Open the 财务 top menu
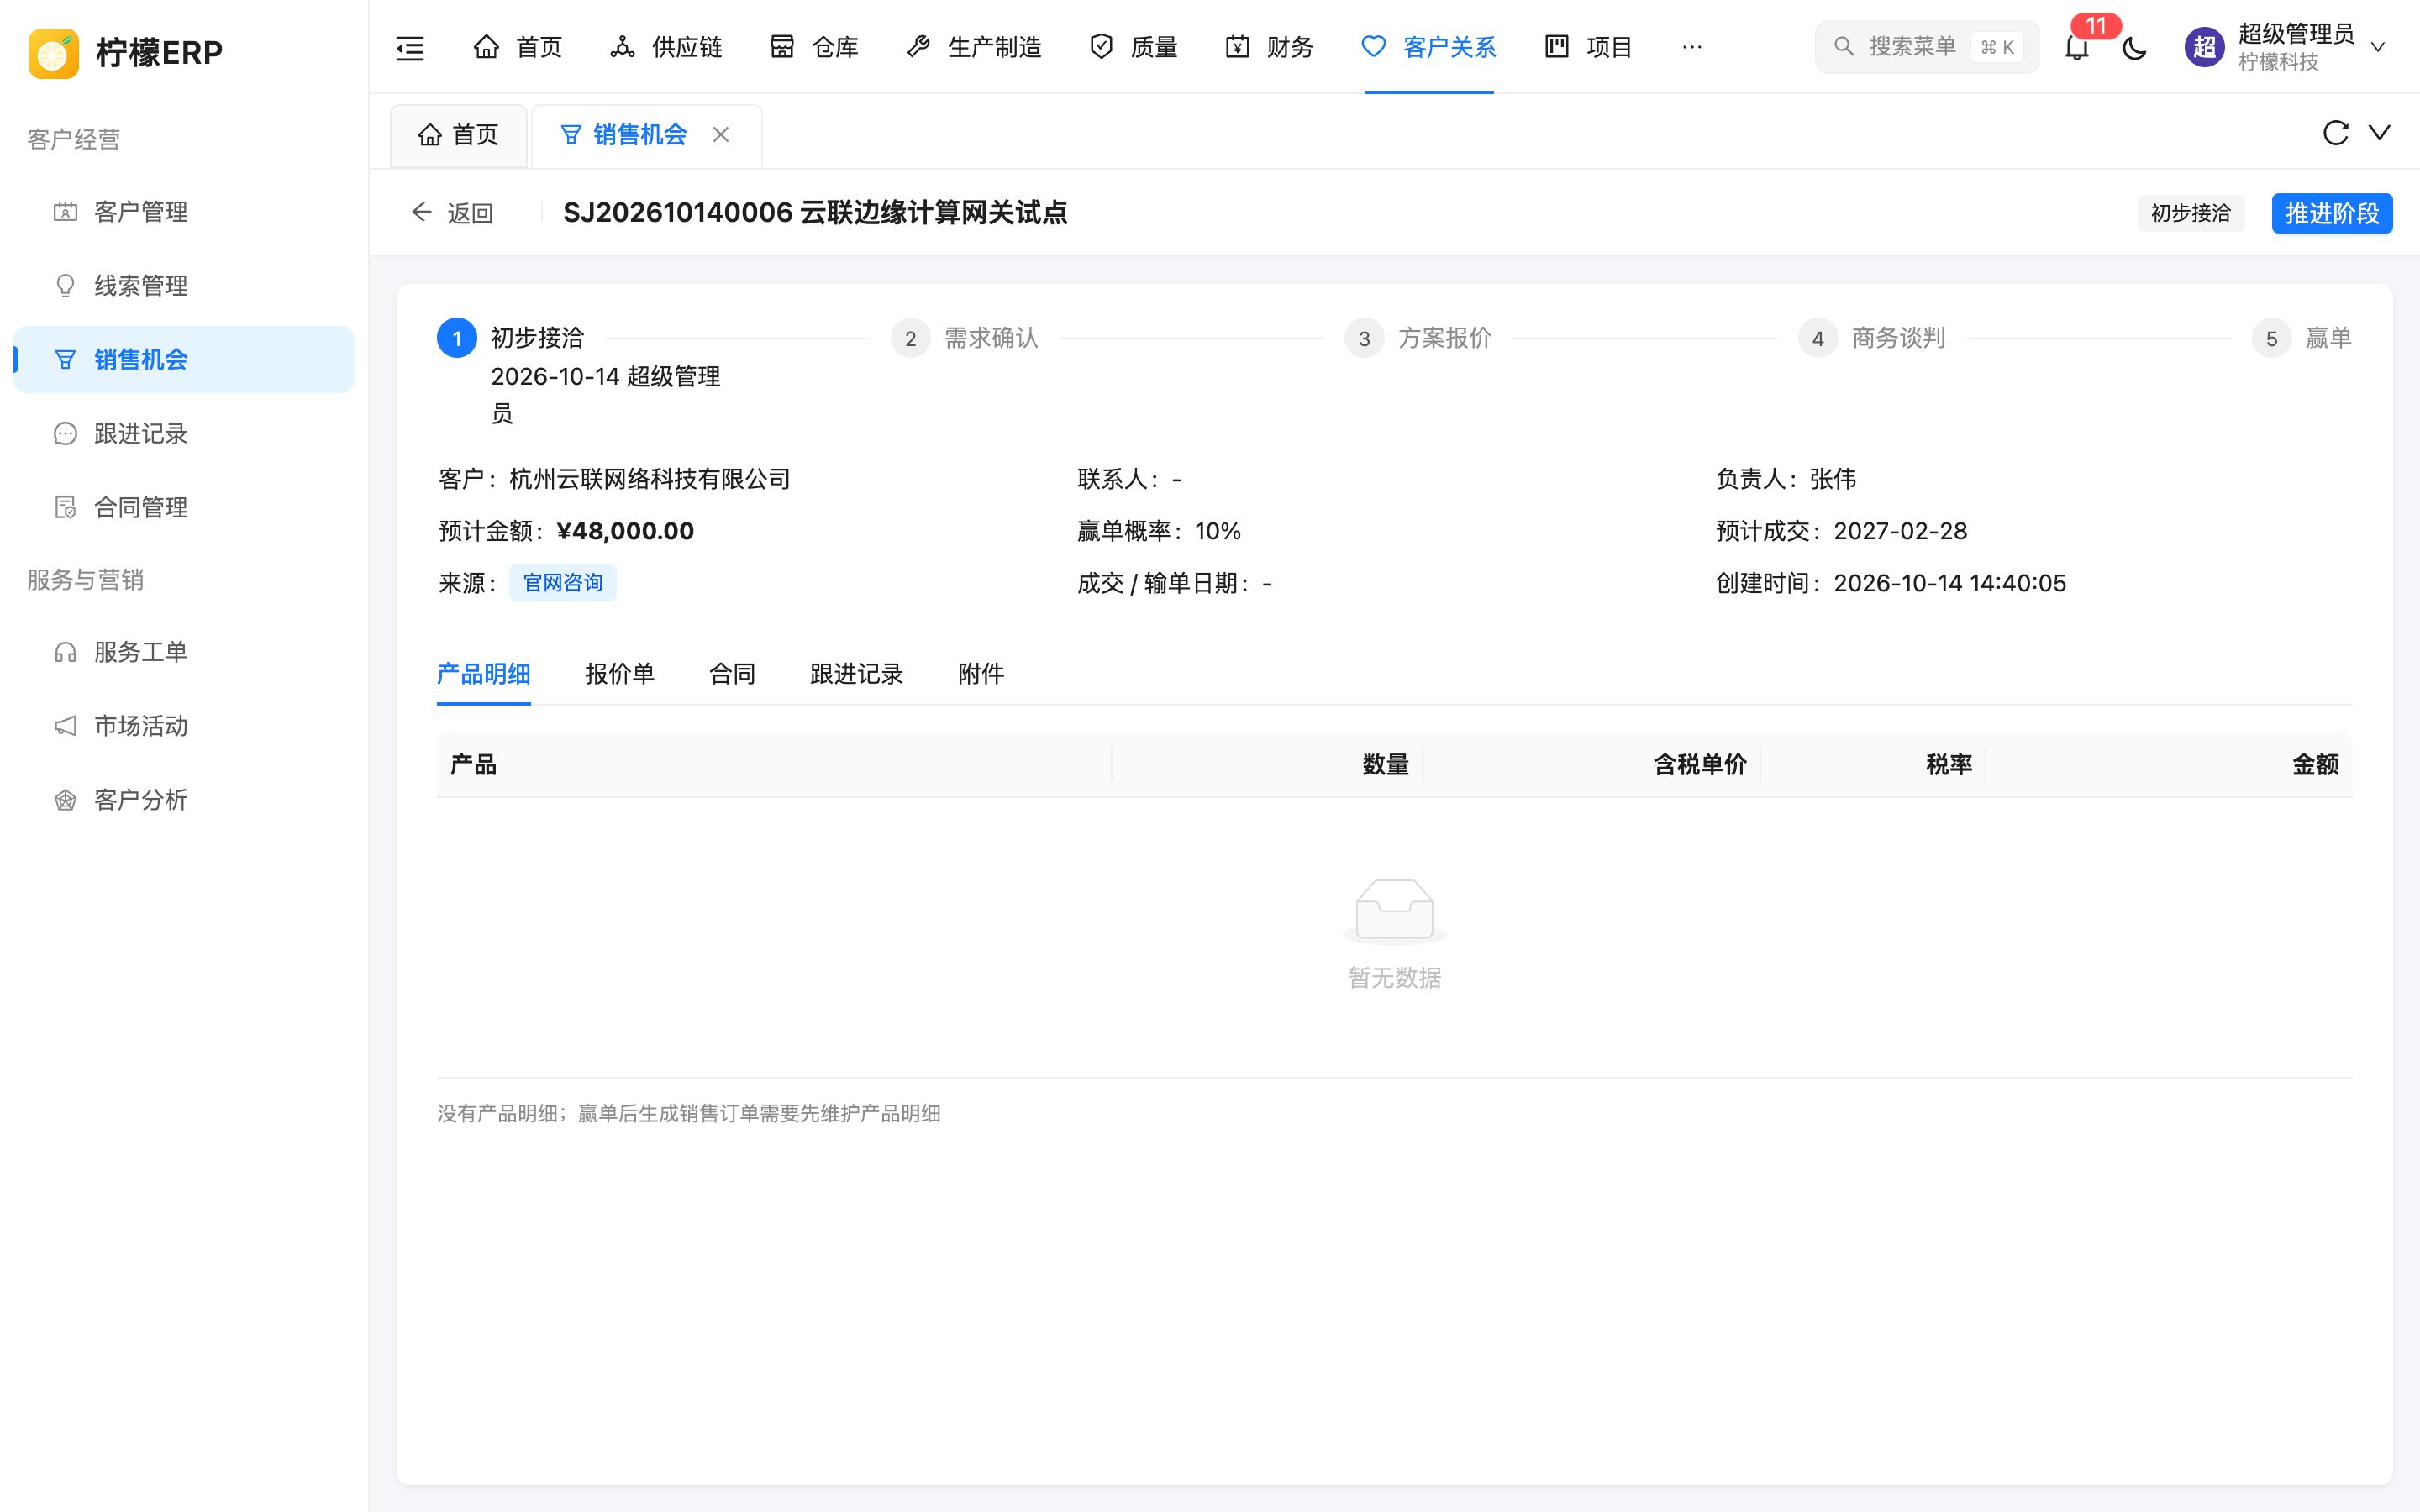Screen dimensions: 2420x1512 tap(1269, 47)
